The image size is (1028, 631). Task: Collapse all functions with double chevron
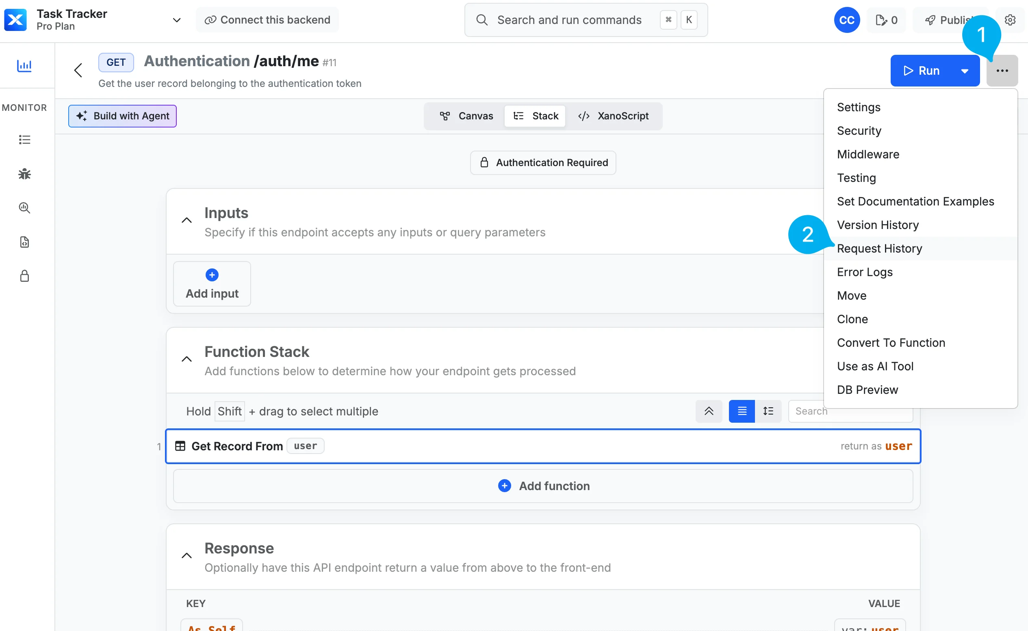(709, 411)
